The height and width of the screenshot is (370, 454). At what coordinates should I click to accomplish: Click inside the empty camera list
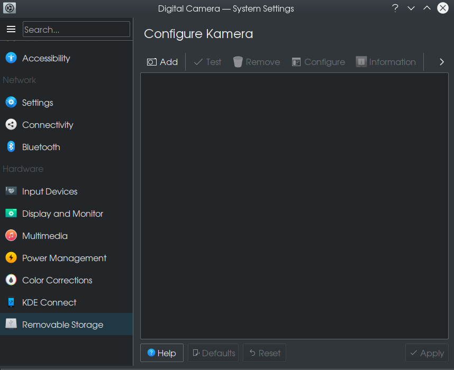click(294, 206)
